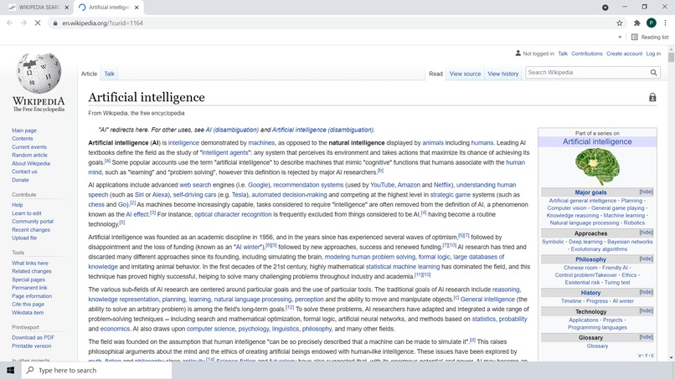675x379 pixels.
Task: Open Wikidata item link
Action: pyautogui.click(x=28, y=313)
